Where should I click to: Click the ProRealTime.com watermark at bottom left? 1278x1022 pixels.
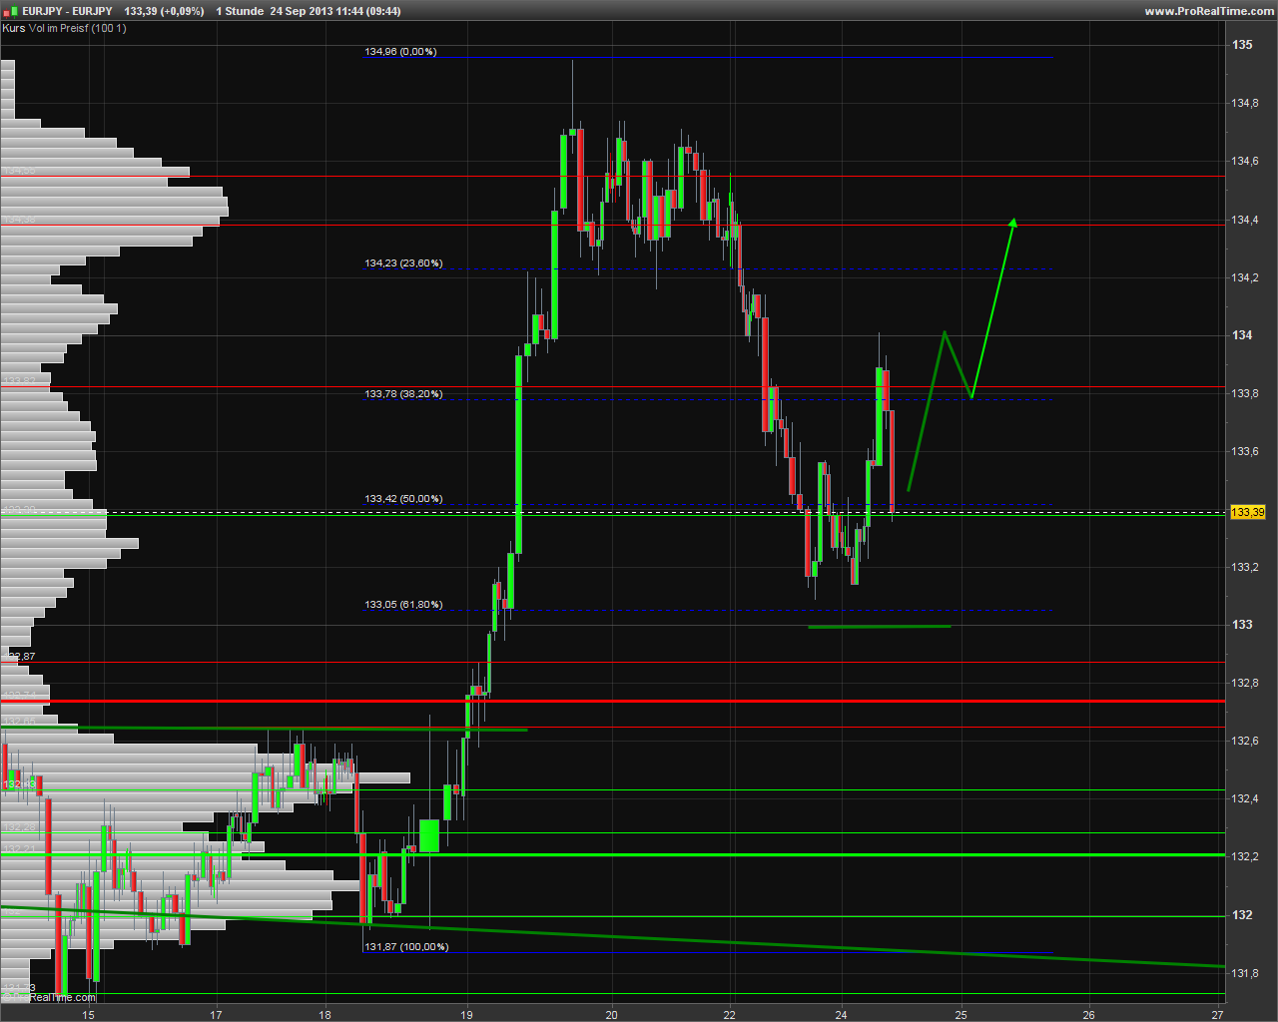52,996
